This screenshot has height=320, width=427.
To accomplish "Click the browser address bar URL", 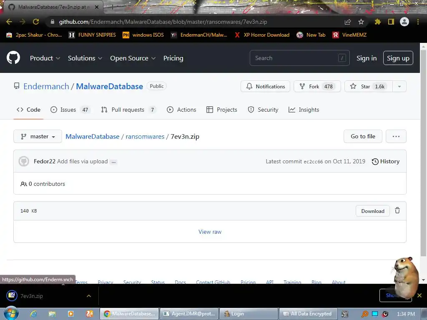I will click(163, 22).
